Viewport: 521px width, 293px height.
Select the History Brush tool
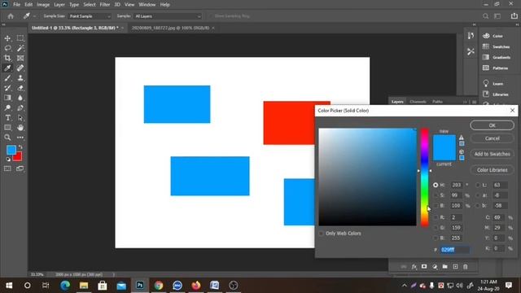pyautogui.click(x=7, y=88)
